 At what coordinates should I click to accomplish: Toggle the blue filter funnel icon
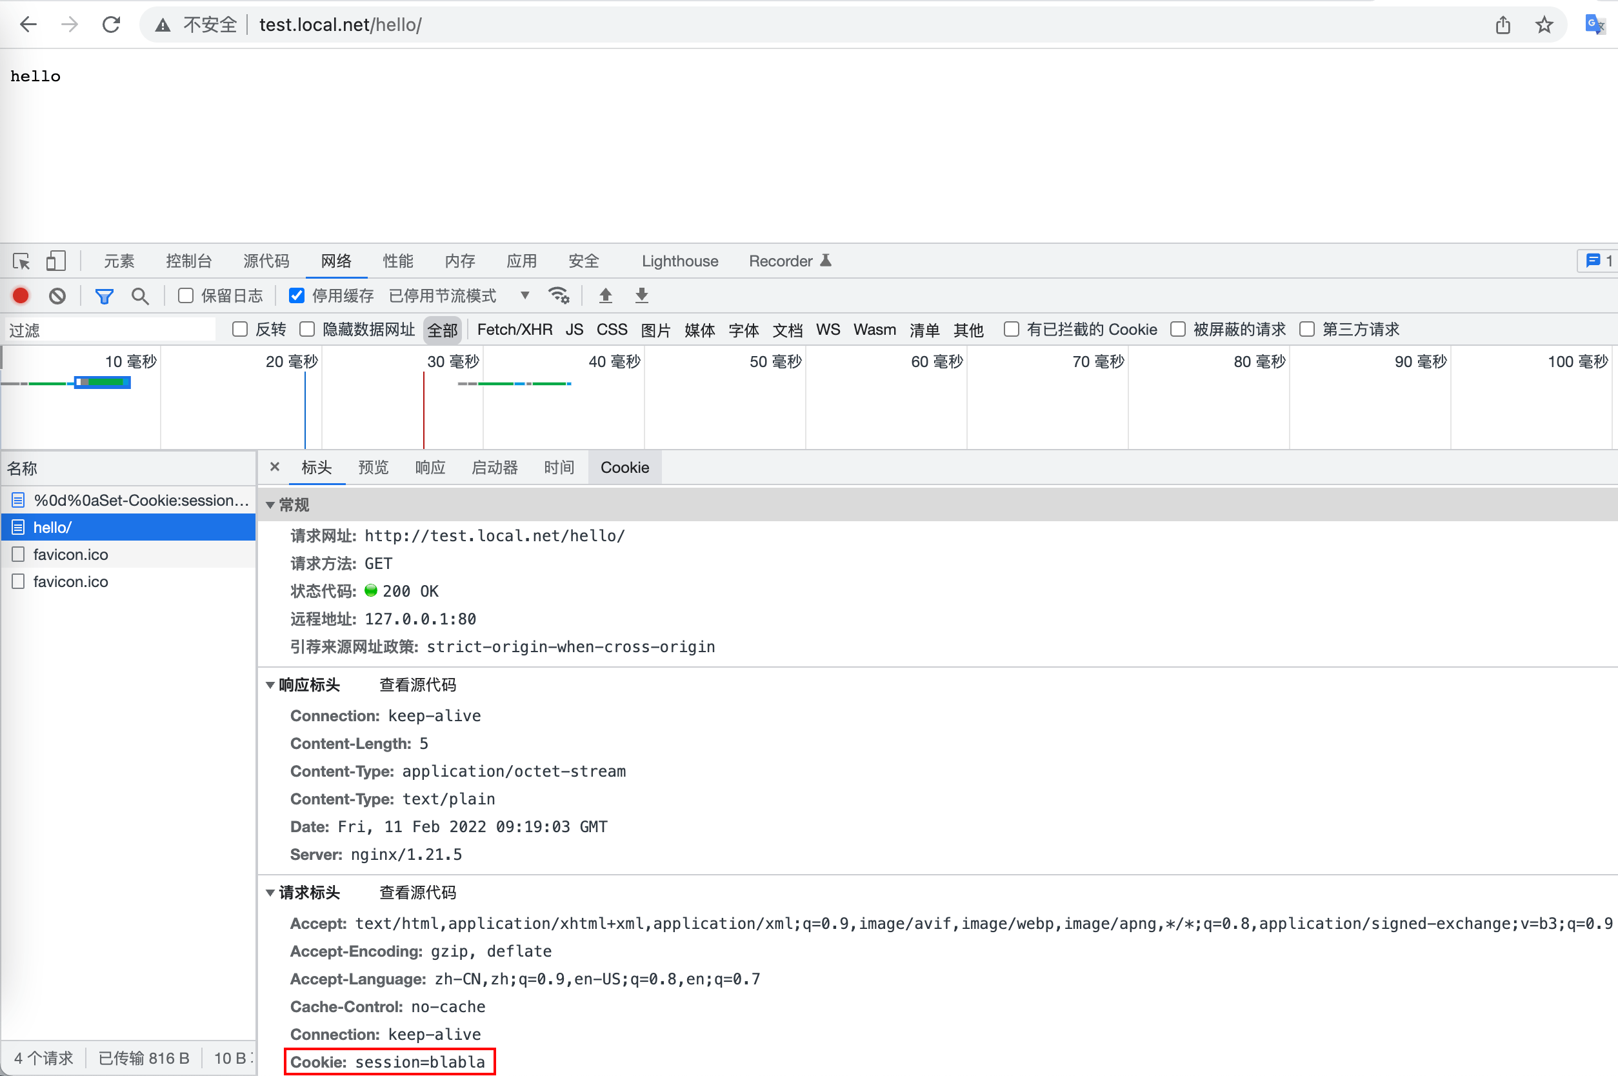(105, 295)
